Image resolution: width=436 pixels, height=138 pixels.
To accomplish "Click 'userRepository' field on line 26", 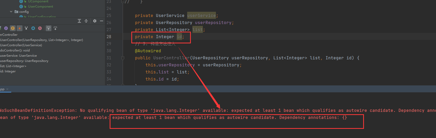I will coord(213,23).
